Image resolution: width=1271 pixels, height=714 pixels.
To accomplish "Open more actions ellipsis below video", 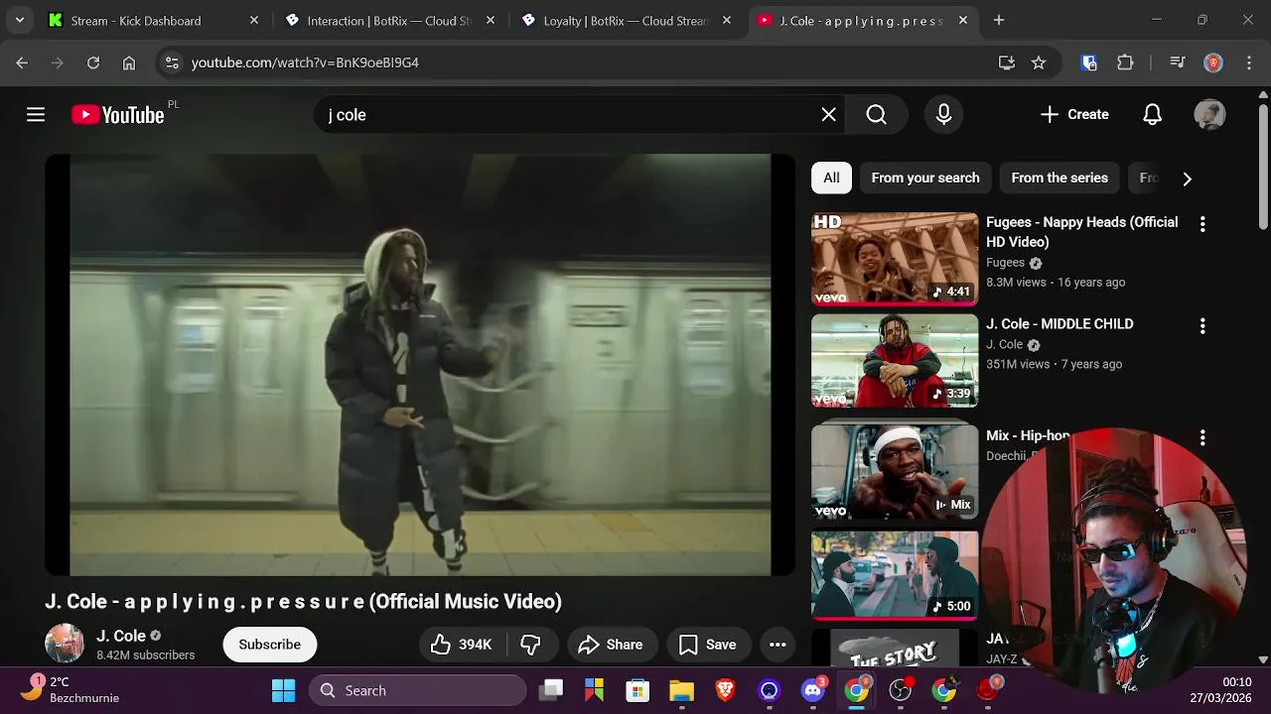I will point(777,645).
